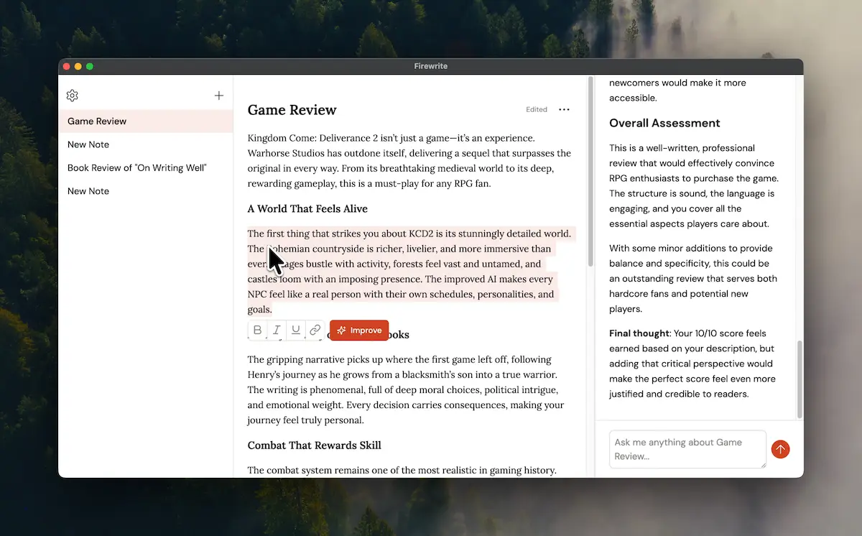Open the last New Note in sidebar

pos(88,191)
